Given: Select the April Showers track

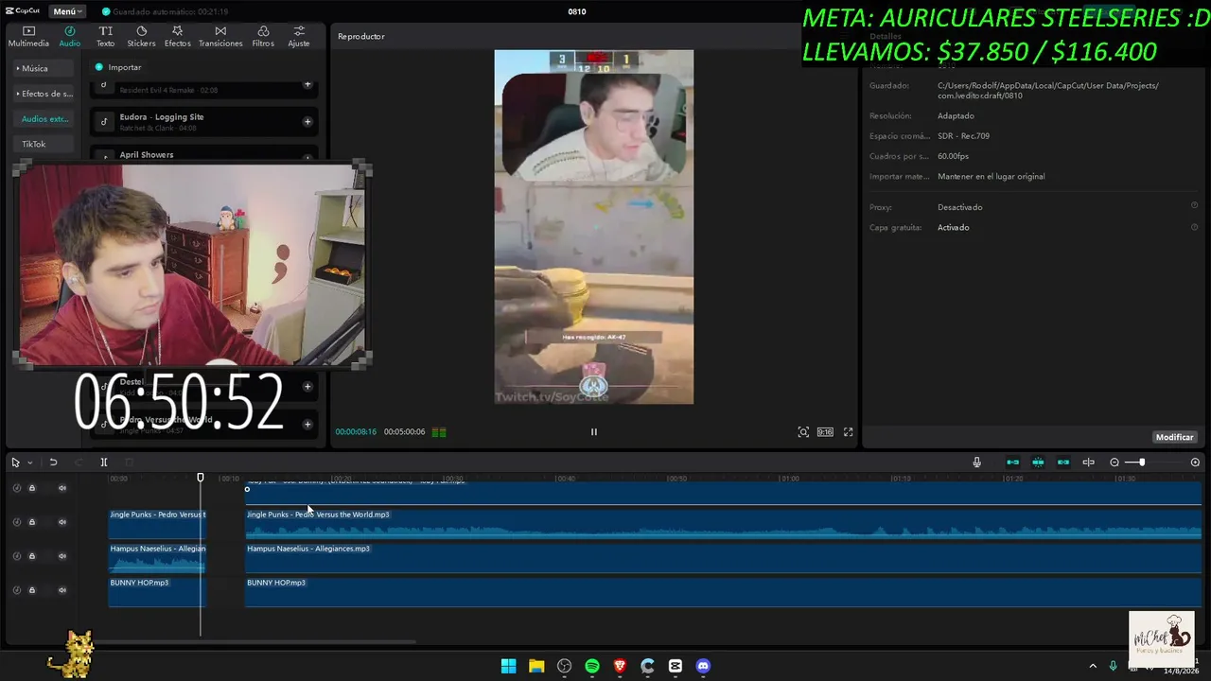Looking at the screenshot, I should 204,154.
